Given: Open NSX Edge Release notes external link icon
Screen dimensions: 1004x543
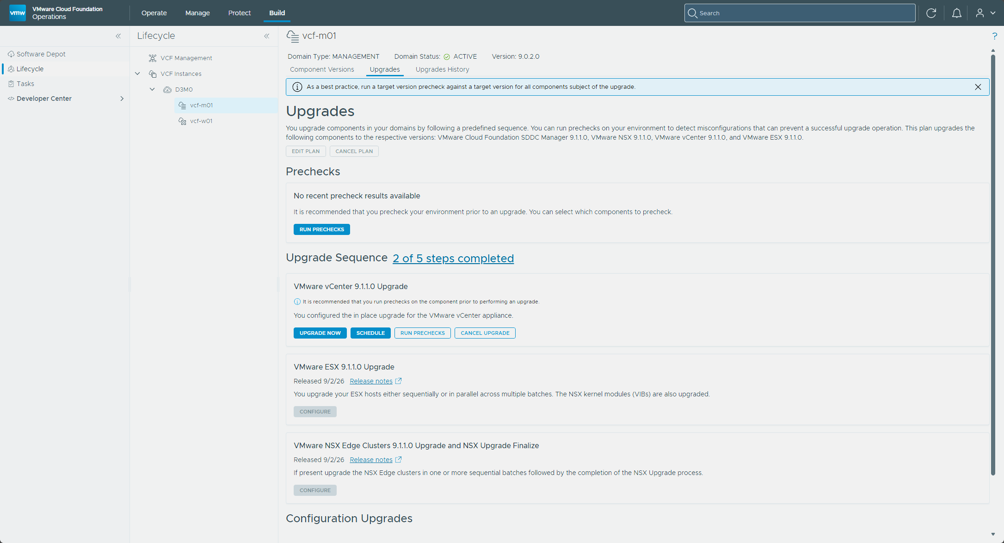Looking at the screenshot, I should (398, 460).
